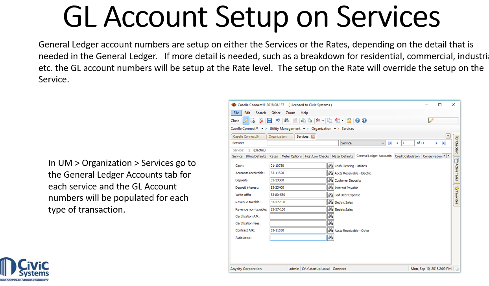Screen dimensions: 489x286
Task: Open account lookup for Deposits field
Action: tap(330, 180)
